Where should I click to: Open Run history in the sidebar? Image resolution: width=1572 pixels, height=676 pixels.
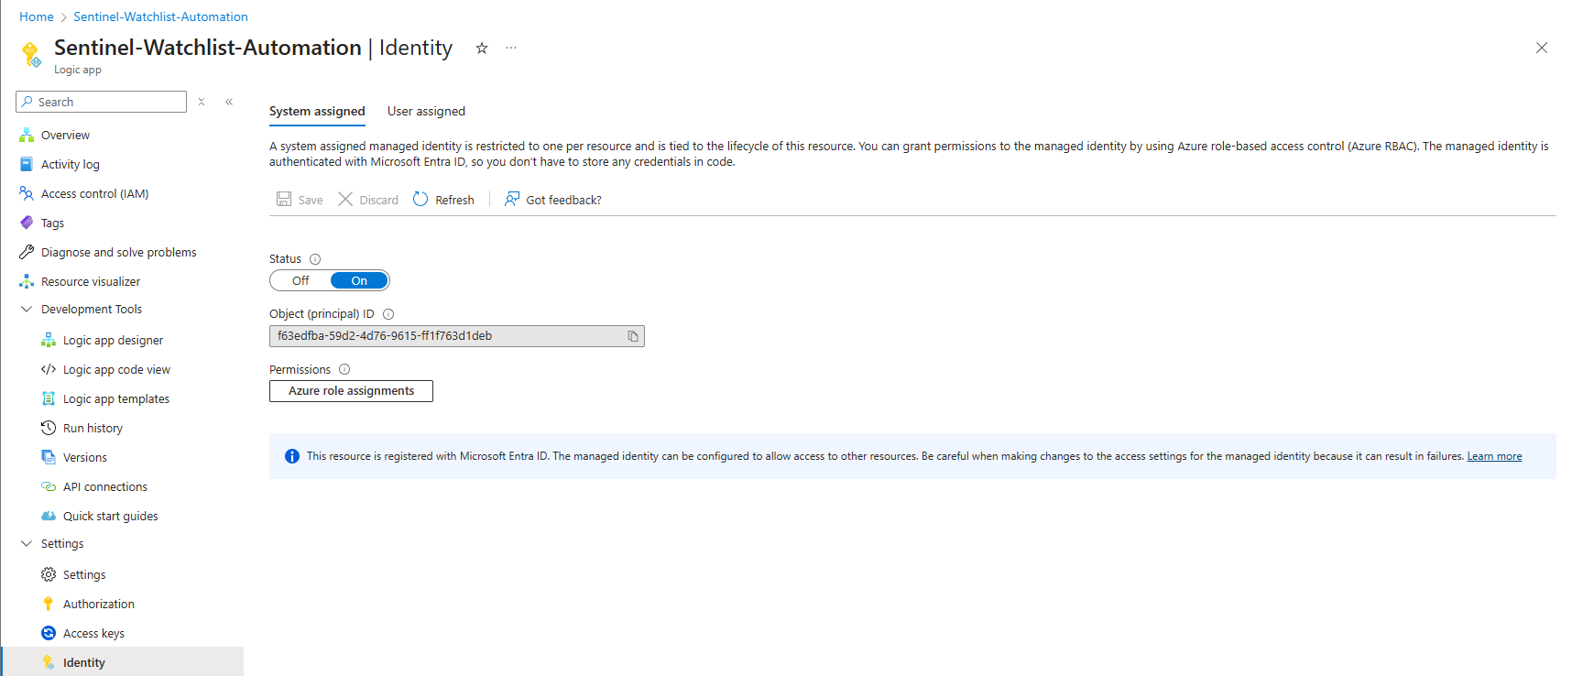click(93, 428)
